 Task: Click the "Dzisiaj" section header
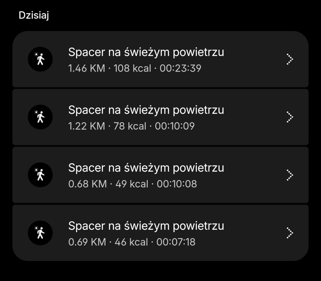[x=34, y=15]
